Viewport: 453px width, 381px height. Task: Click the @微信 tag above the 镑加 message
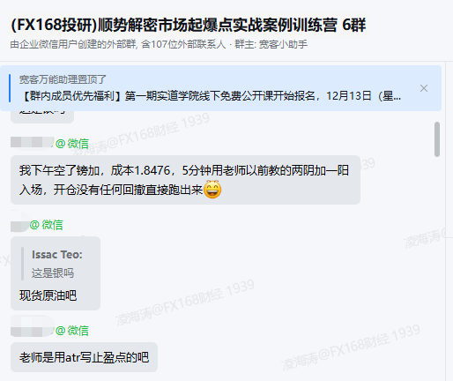[x=72, y=144]
